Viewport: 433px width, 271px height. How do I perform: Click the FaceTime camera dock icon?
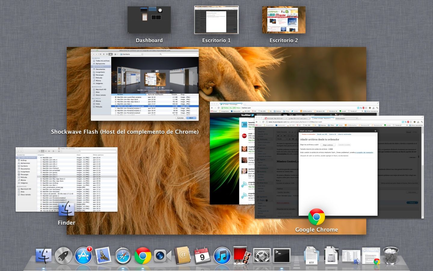[x=162, y=256]
